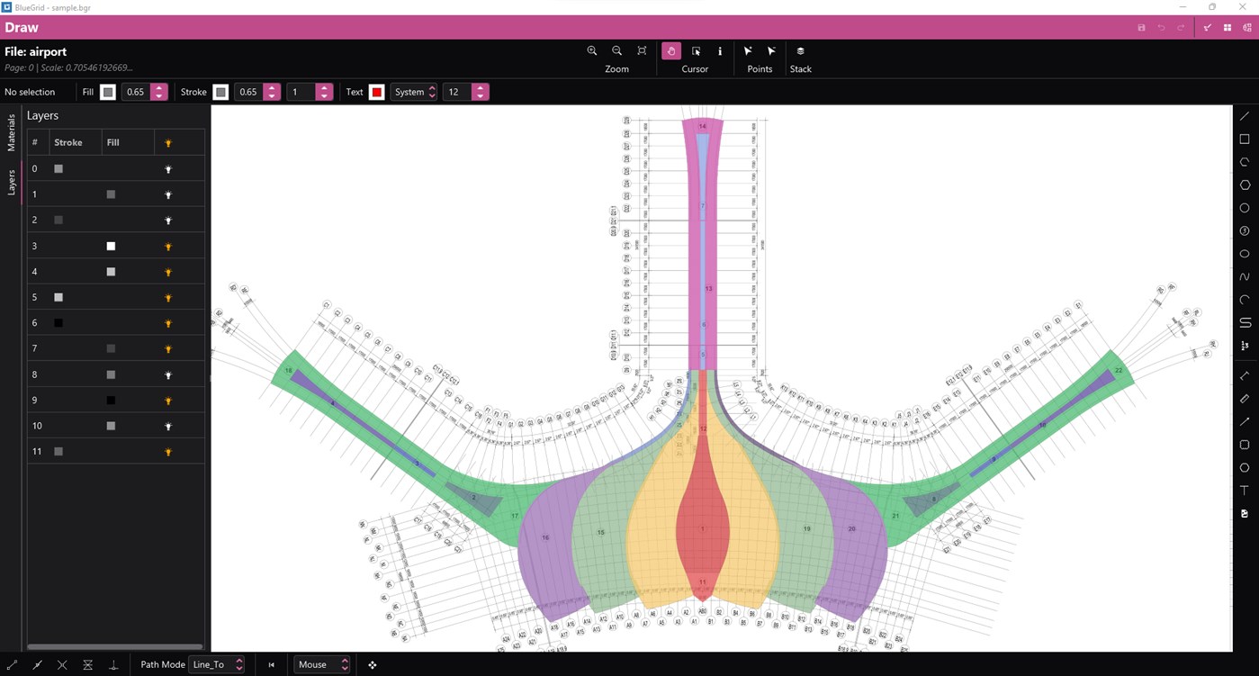Click the perpendicular snap icon
Image resolution: width=1259 pixels, height=676 pixels.
pos(113,664)
